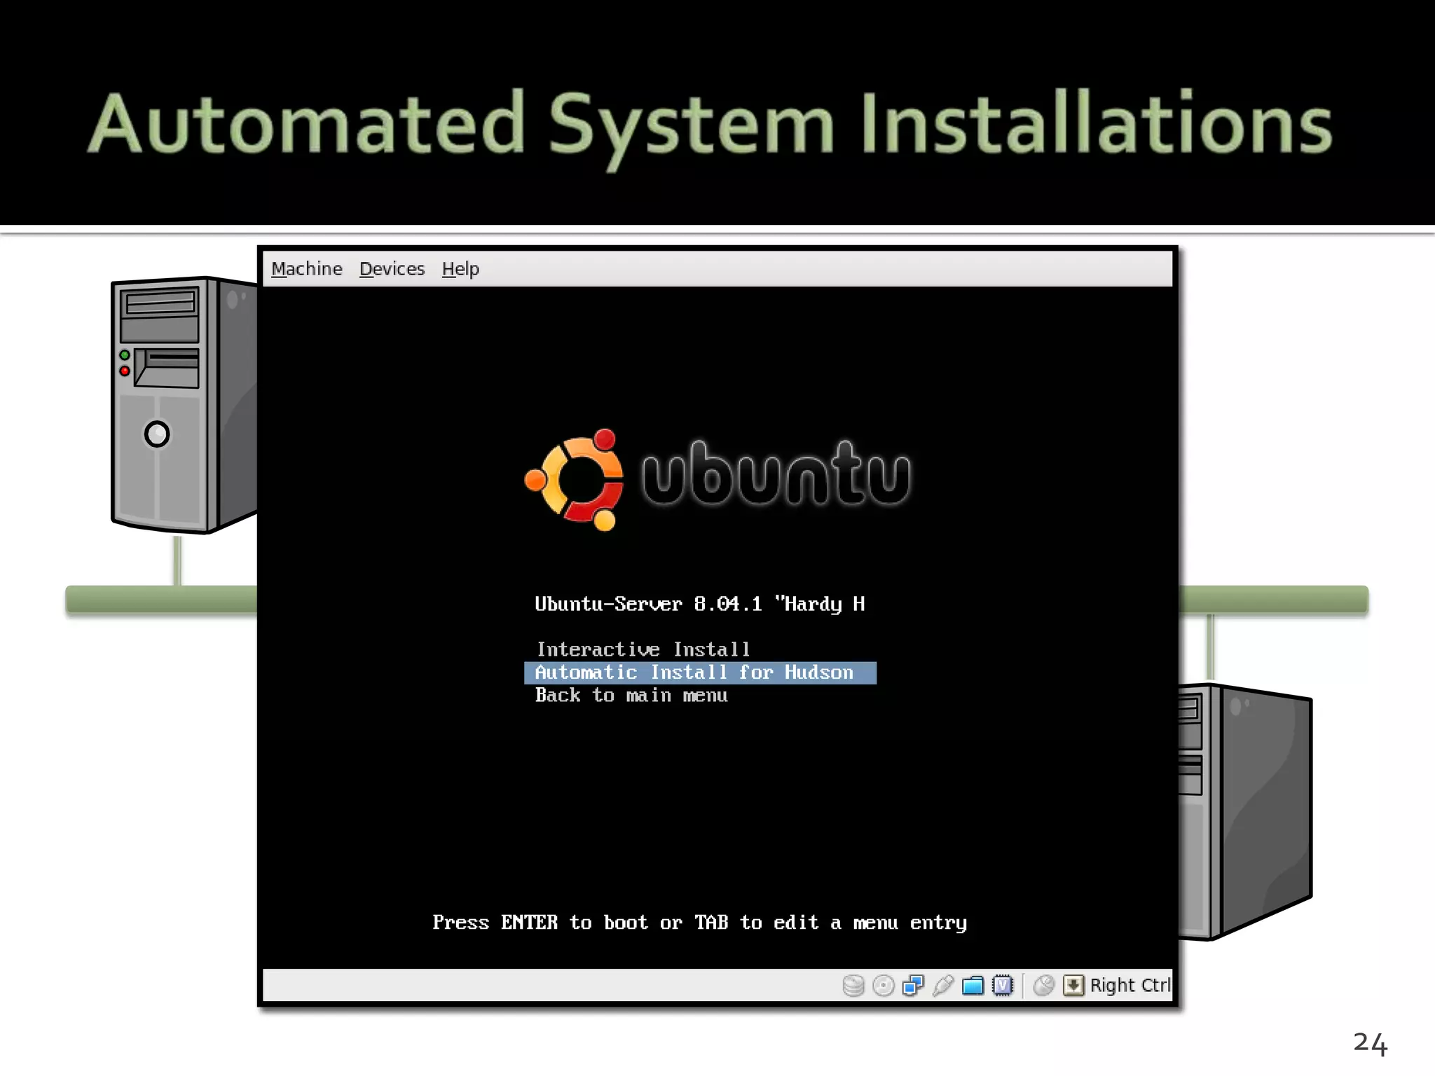
Task: Click the shared folders indicator icon
Action: 973,986
